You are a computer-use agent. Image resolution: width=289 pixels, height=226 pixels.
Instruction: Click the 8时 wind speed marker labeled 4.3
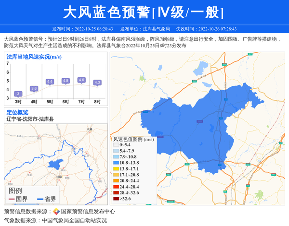(x=97, y=83)
